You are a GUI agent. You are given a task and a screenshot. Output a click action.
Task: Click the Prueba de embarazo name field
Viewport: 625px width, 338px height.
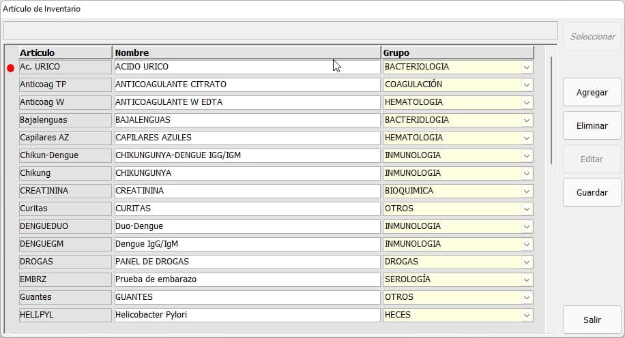[247, 279]
